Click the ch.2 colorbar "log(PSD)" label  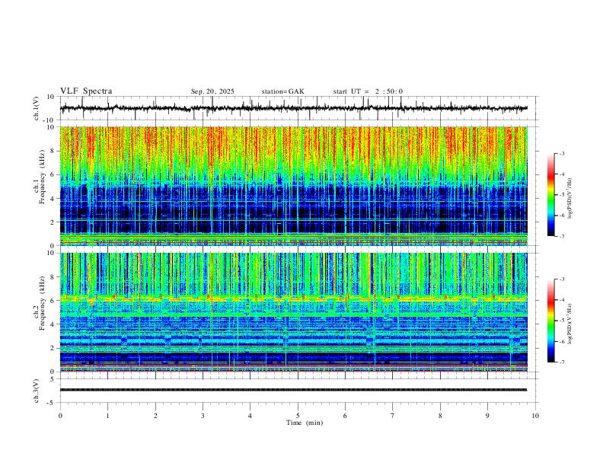point(569,324)
